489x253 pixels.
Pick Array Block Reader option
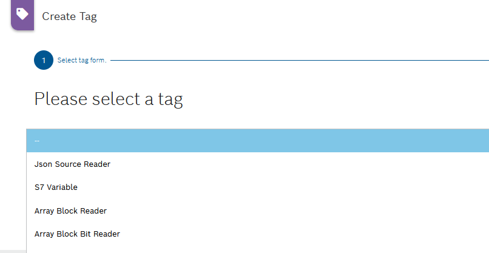click(71, 211)
